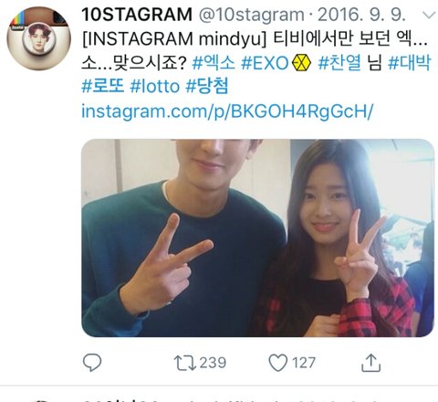Open the @10stagram handle
Image resolution: width=438 pixels, height=402 pixels.
(x=251, y=15)
